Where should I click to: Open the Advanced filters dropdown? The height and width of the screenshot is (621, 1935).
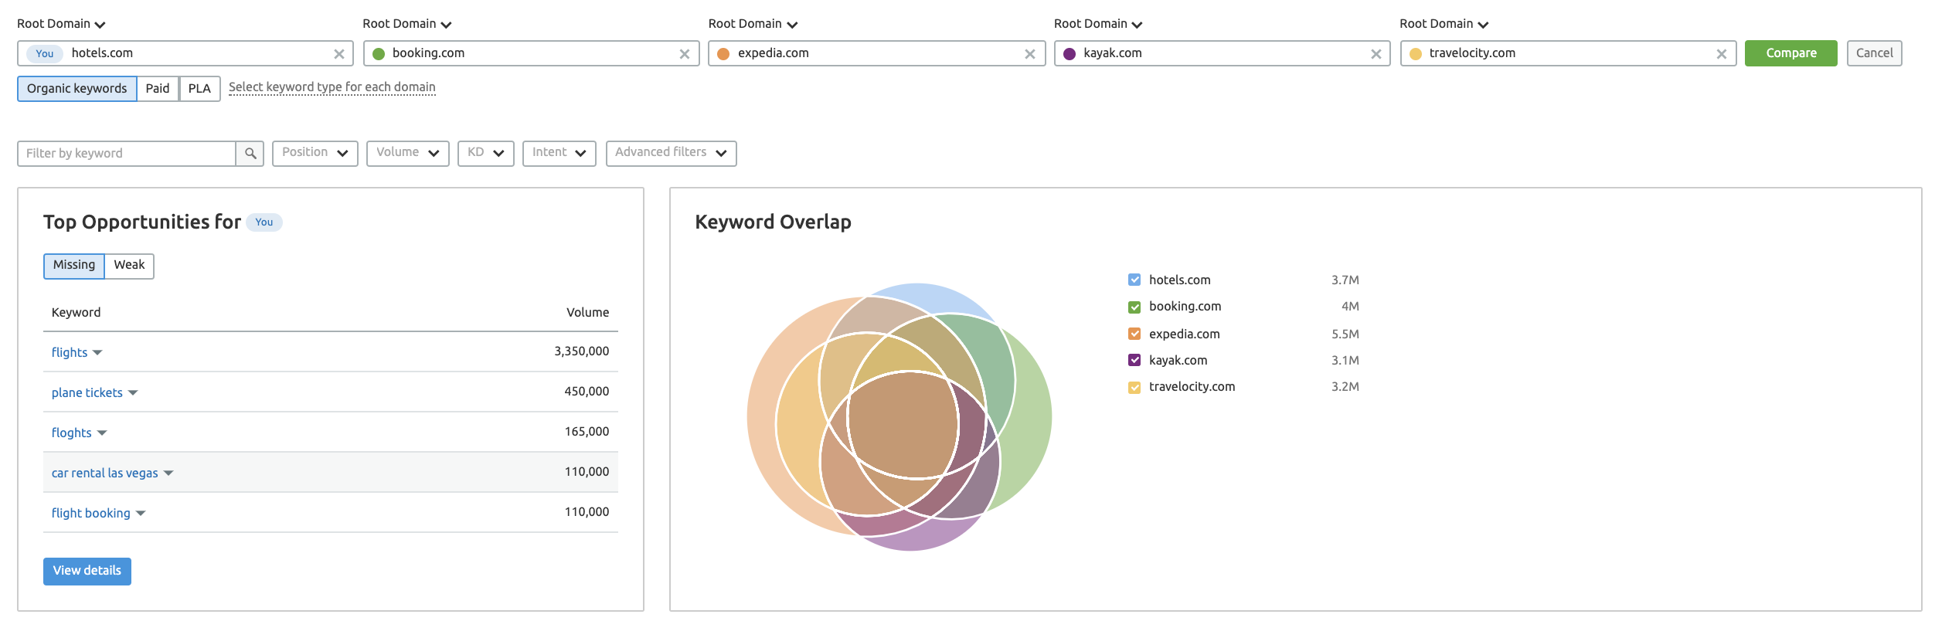tap(672, 153)
